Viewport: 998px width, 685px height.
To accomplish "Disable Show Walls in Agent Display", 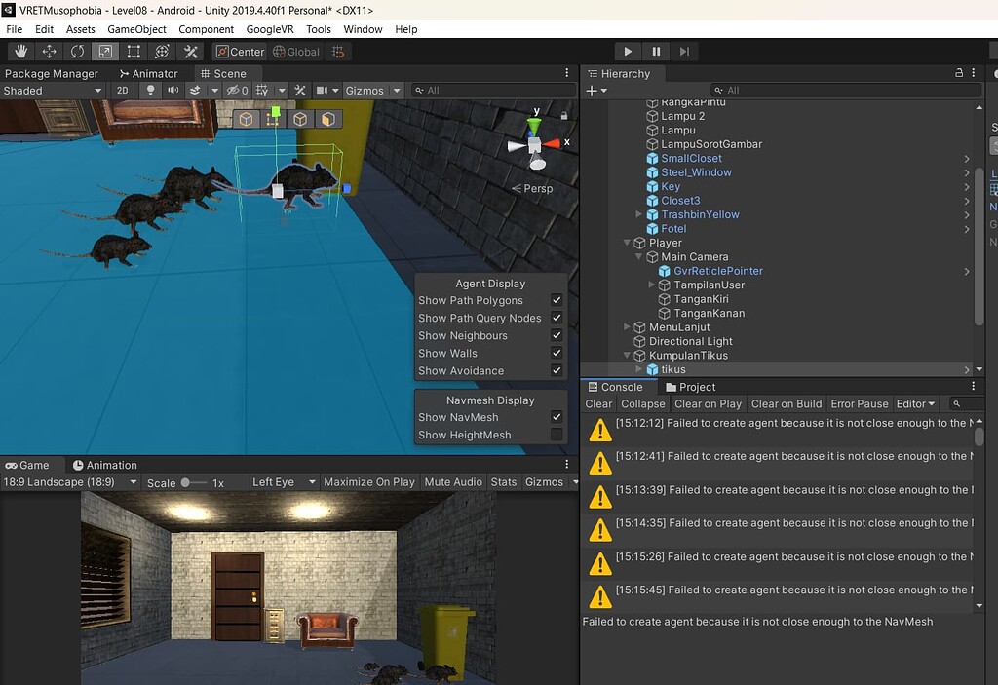I will (x=557, y=354).
